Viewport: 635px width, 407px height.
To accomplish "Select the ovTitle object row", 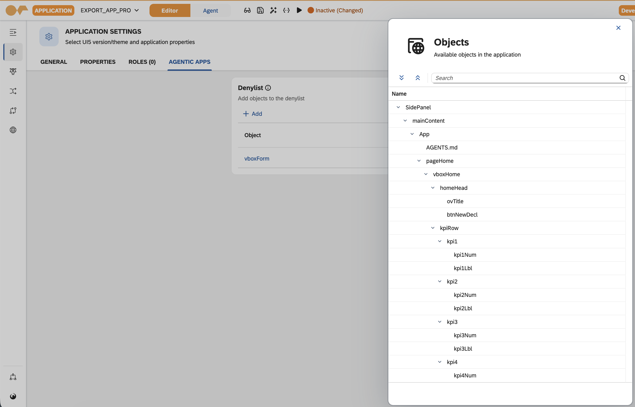I will (x=507, y=201).
